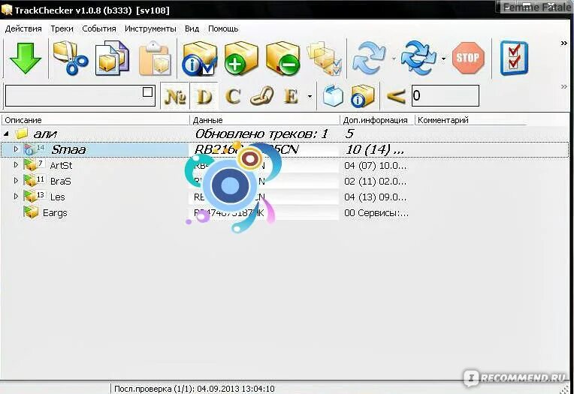Viewport: 574px width, 394px height.
Task: Toggle the № column filter button
Action: pyautogui.click(x=175, y=96)
